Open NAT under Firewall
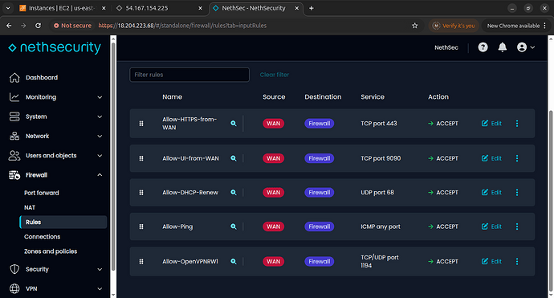This screenshot has height=298, width=554. 30,207
